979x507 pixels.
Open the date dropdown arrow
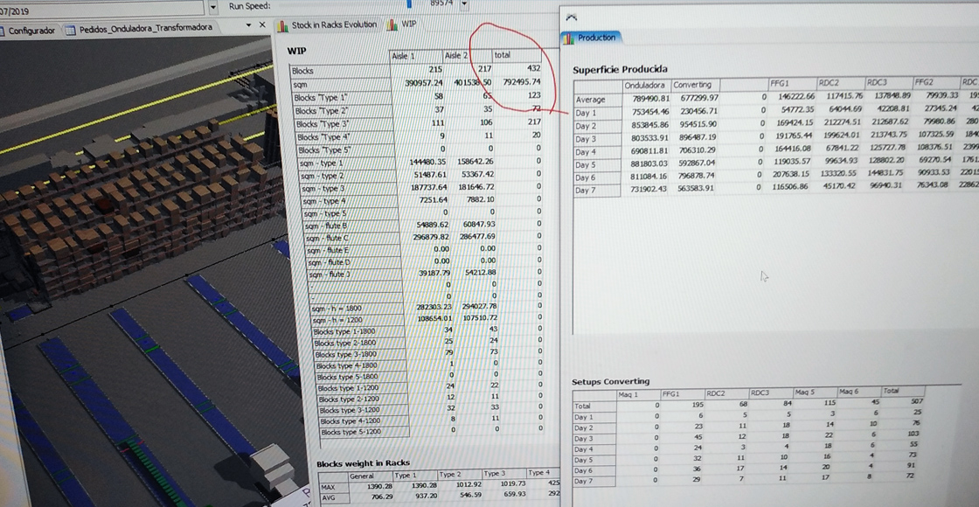click(x=215, y=7)
